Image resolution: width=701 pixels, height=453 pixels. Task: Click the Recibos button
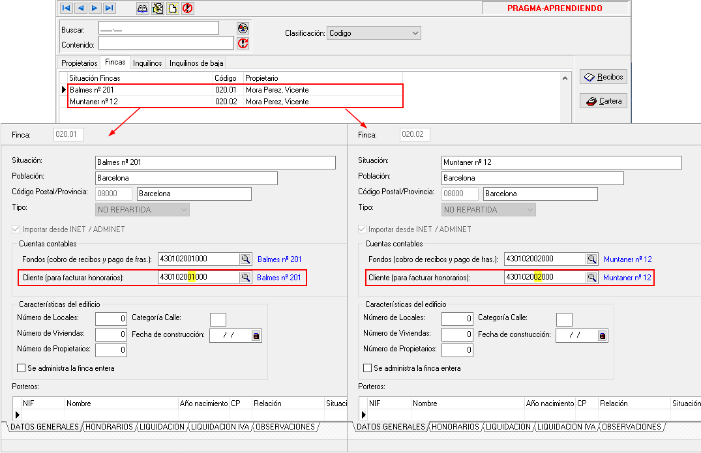pos(604,77)
